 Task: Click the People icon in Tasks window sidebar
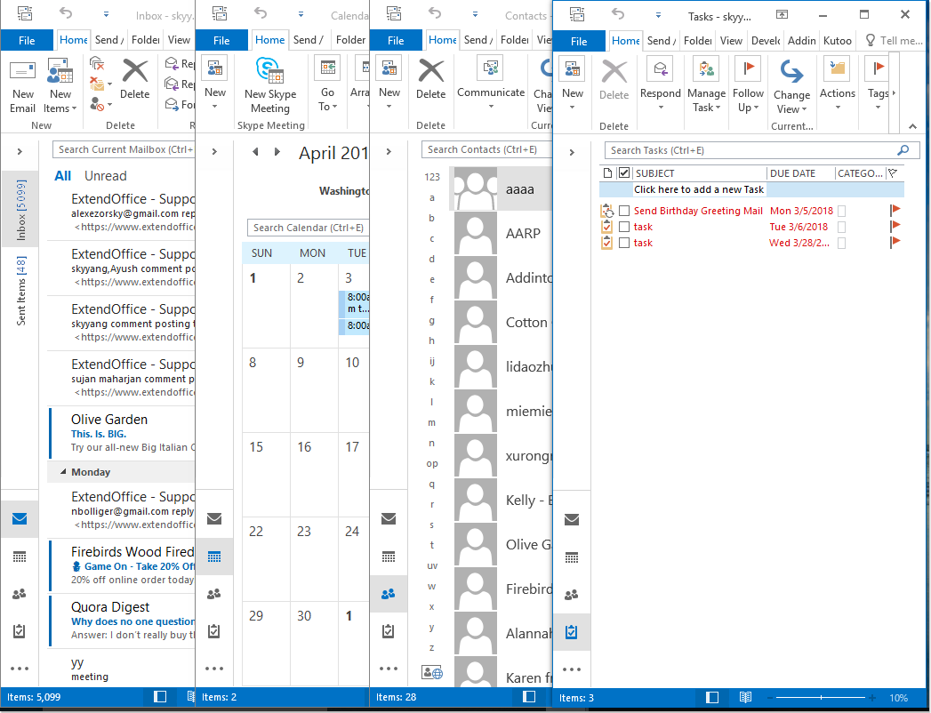tap(572, 595)
